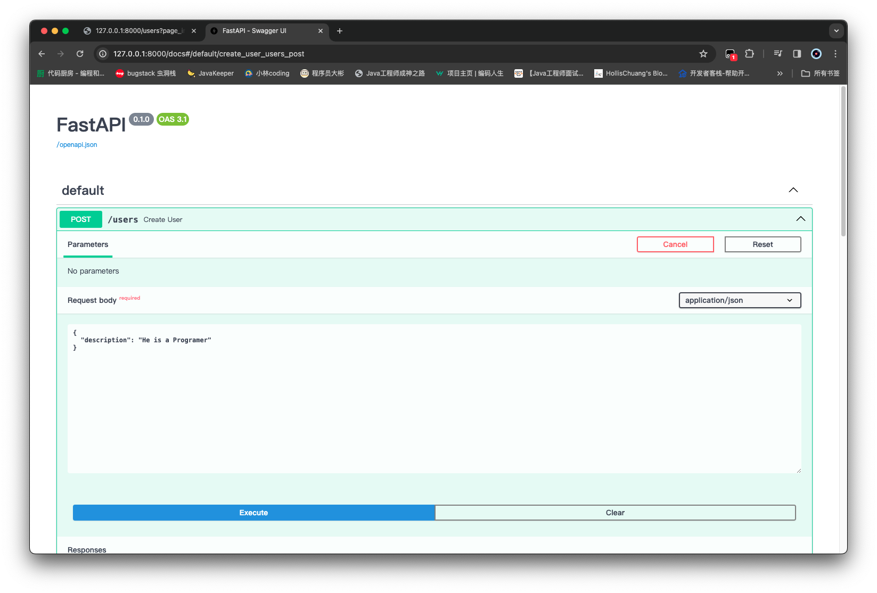Screen dimensions: 877x593
Task: Click the Reset button
Action: [763, 244]
